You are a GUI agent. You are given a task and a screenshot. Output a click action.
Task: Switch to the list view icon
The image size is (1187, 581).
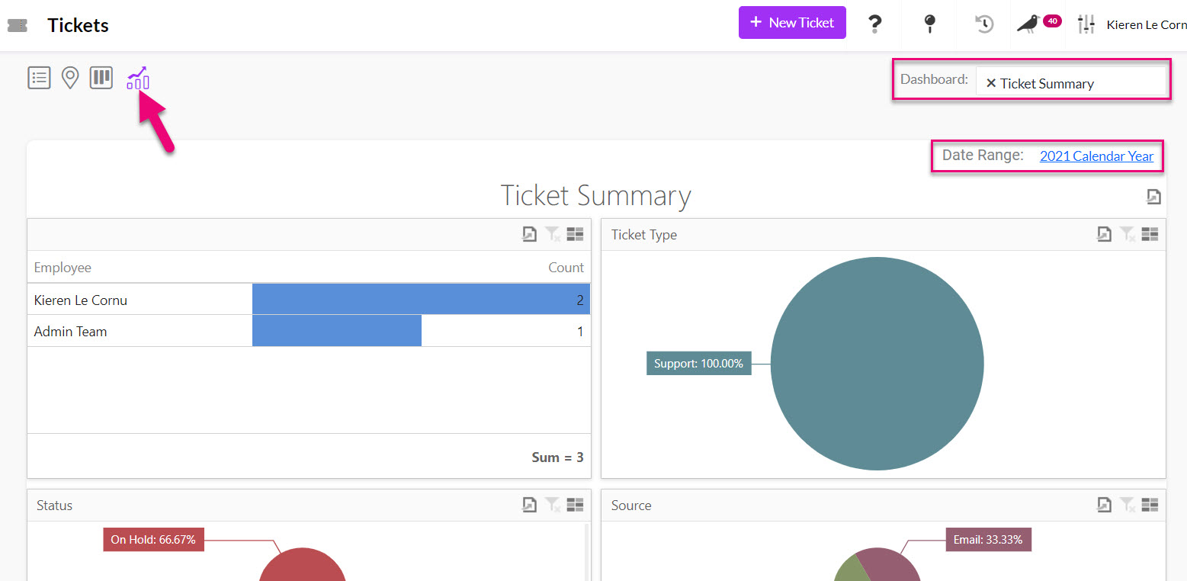(39, 77)
